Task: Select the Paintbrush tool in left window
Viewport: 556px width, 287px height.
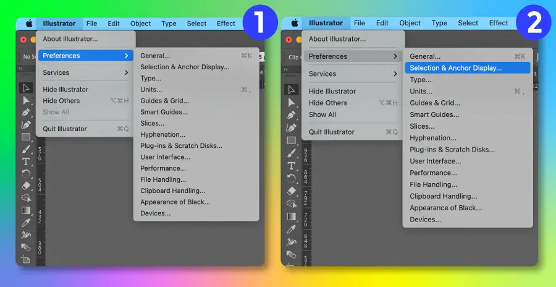Action: pos(26,149)
